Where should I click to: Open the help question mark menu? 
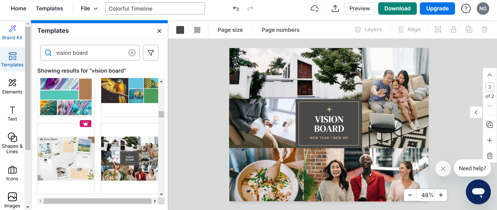(466, 9)
